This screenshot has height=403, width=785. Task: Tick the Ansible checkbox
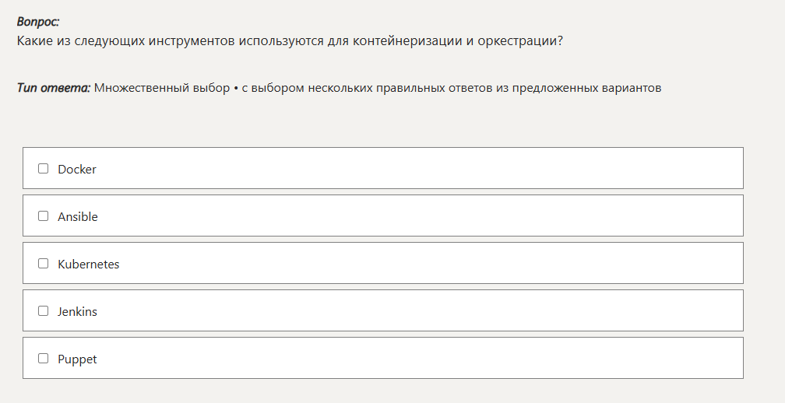coord(44,216)
